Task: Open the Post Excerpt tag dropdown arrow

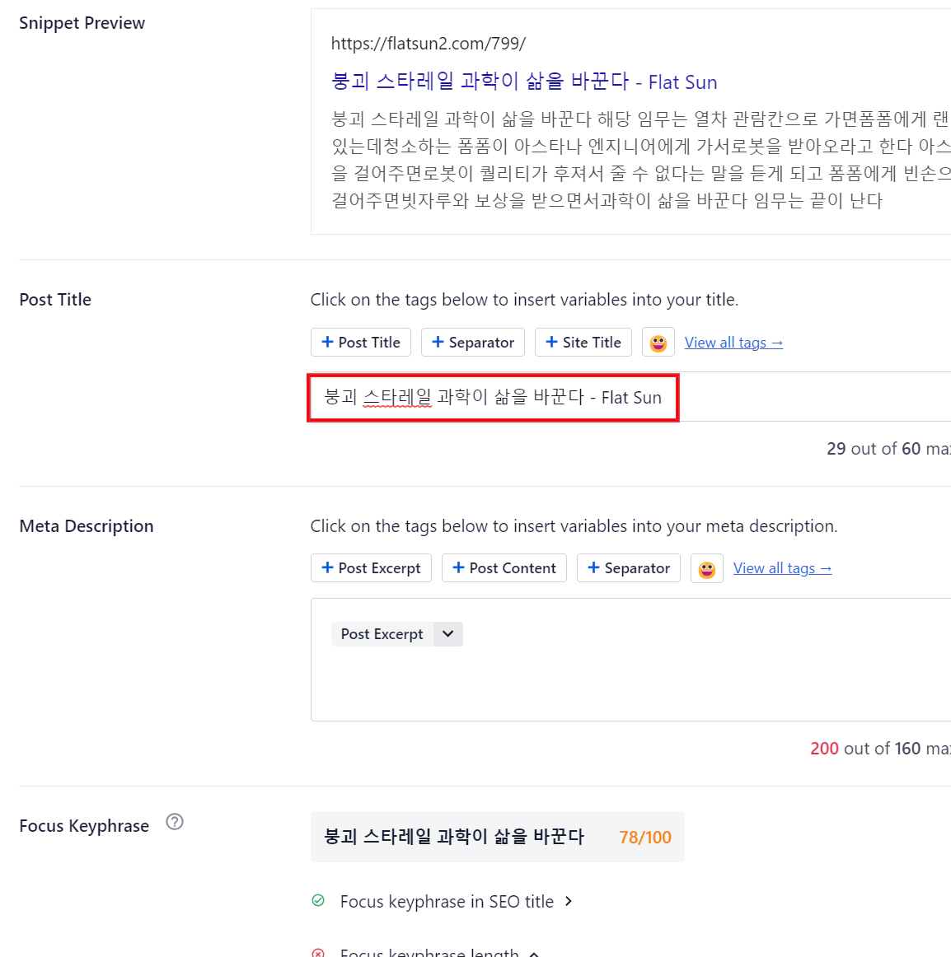Action: pos(447,634)
